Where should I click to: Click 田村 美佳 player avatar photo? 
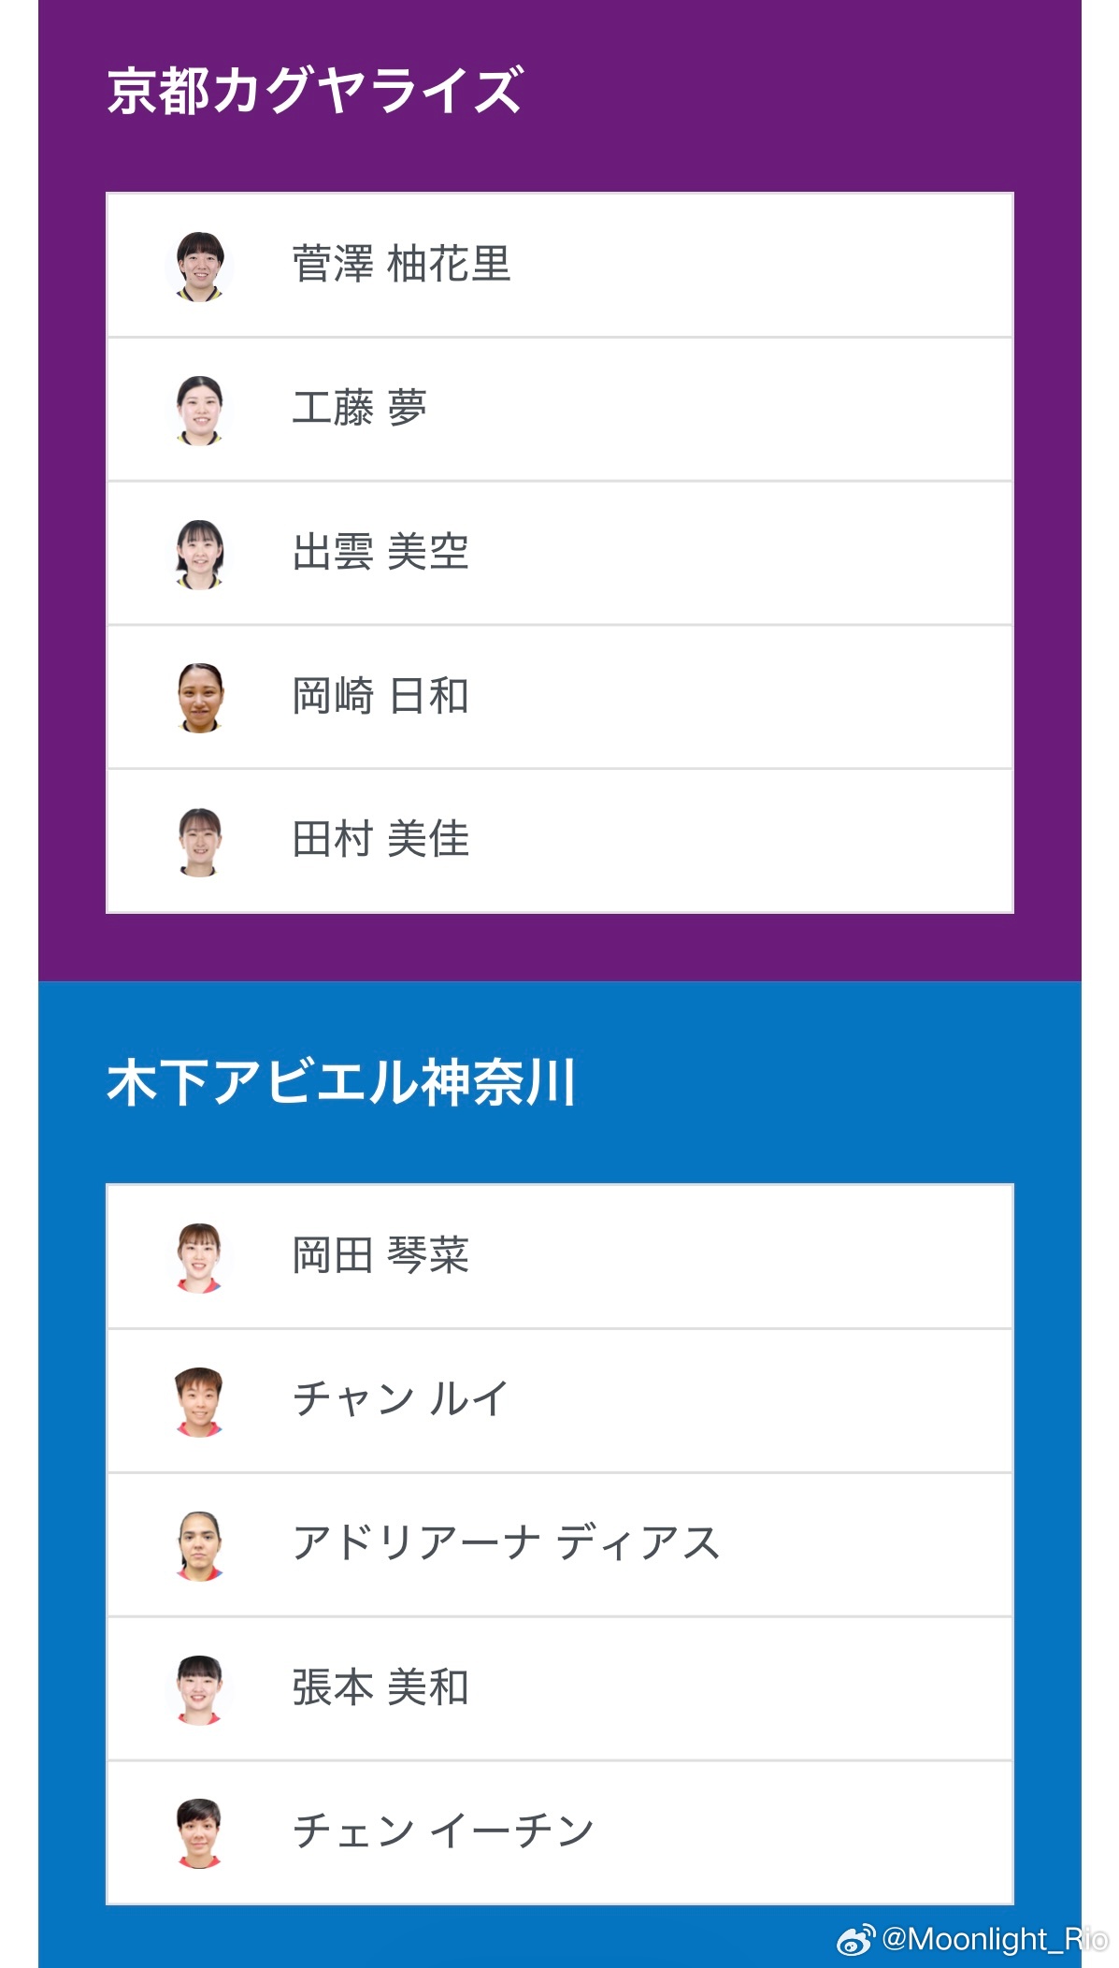[x=200, y=841]
